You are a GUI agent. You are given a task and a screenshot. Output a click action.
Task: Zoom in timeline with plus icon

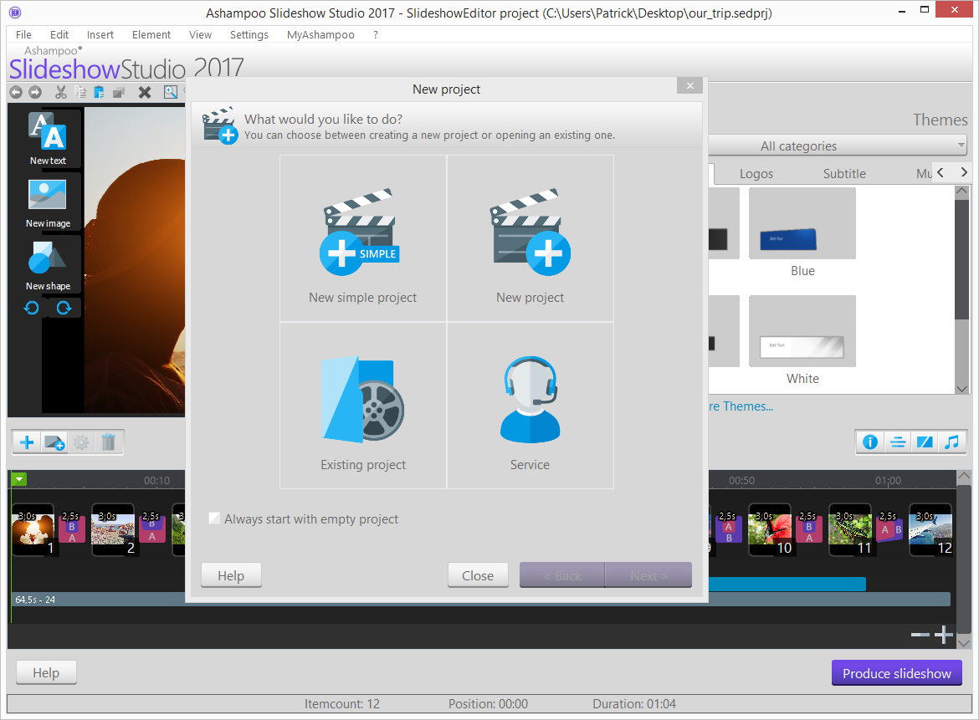pyautogui.click(x=943, y=636)
